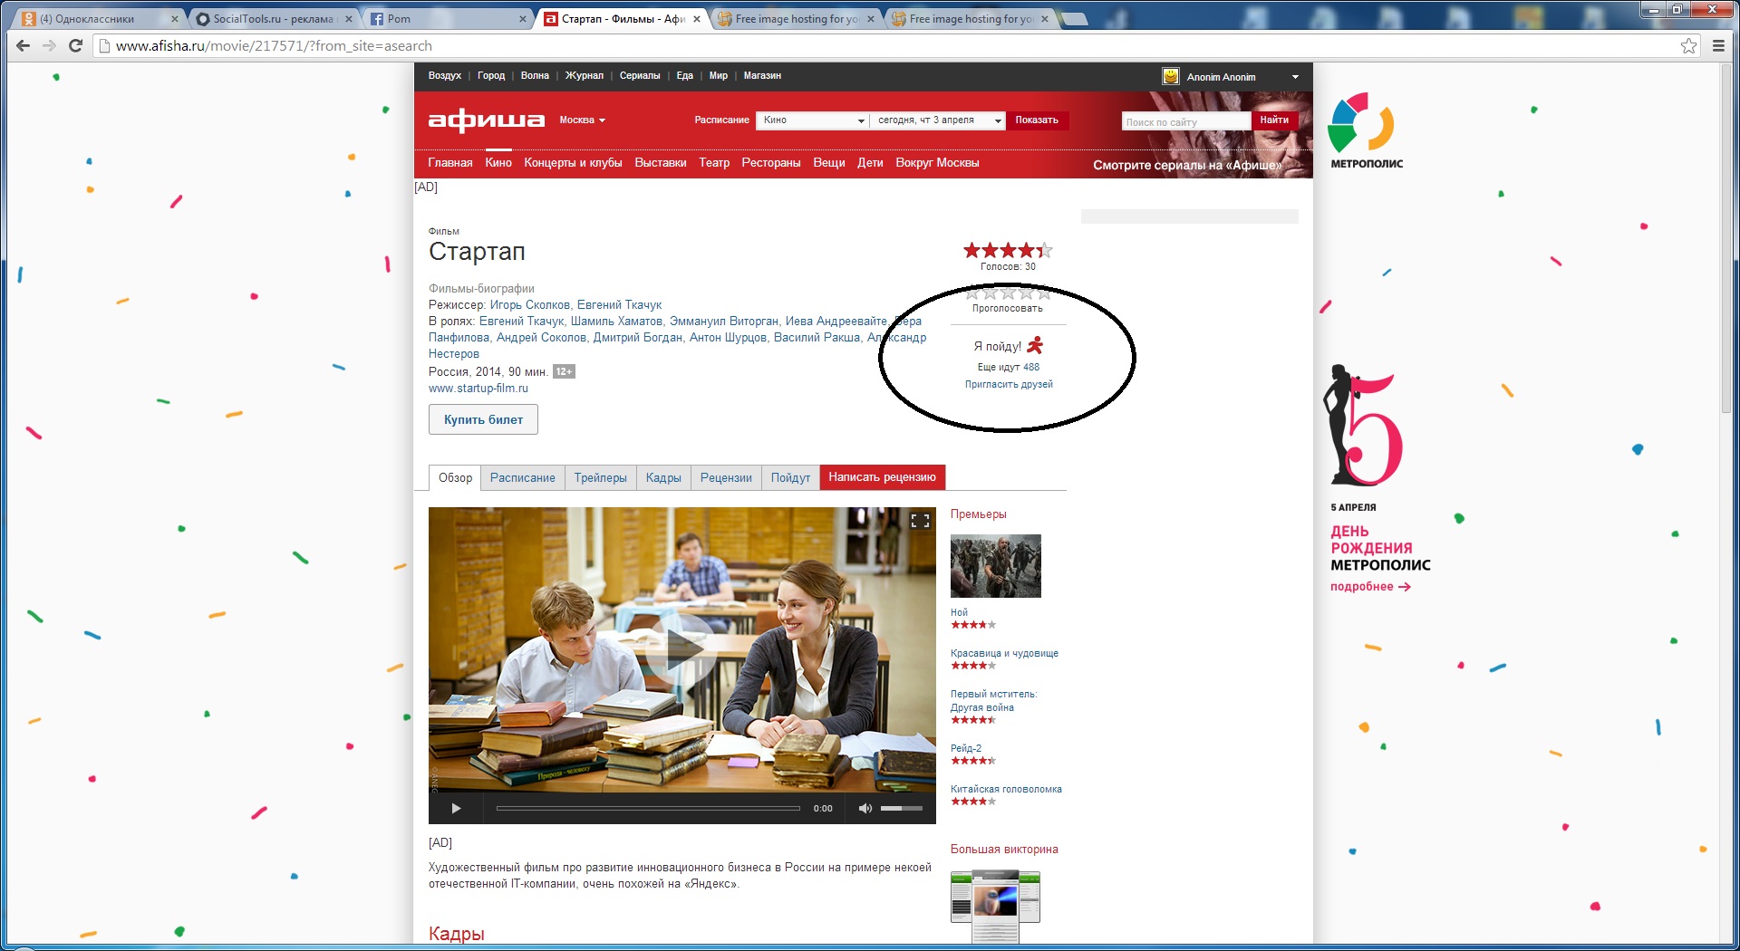Open the www.startup-film.ru link
The image size is (1740, 951).
[478, 389]
